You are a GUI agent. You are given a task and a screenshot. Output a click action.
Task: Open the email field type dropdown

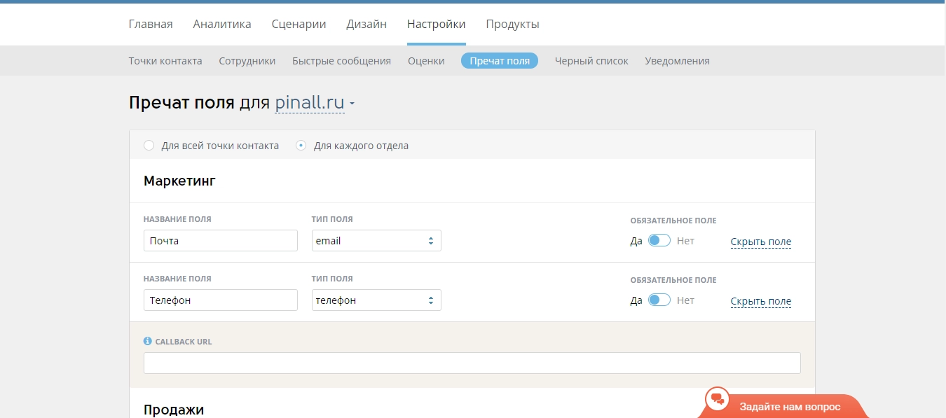pos(376,241)
